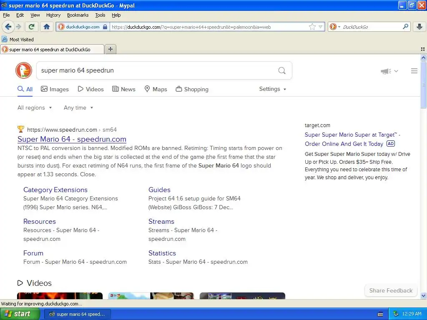Open the Resources sitelink
427x320 pixels.
(x=40, y=221)
